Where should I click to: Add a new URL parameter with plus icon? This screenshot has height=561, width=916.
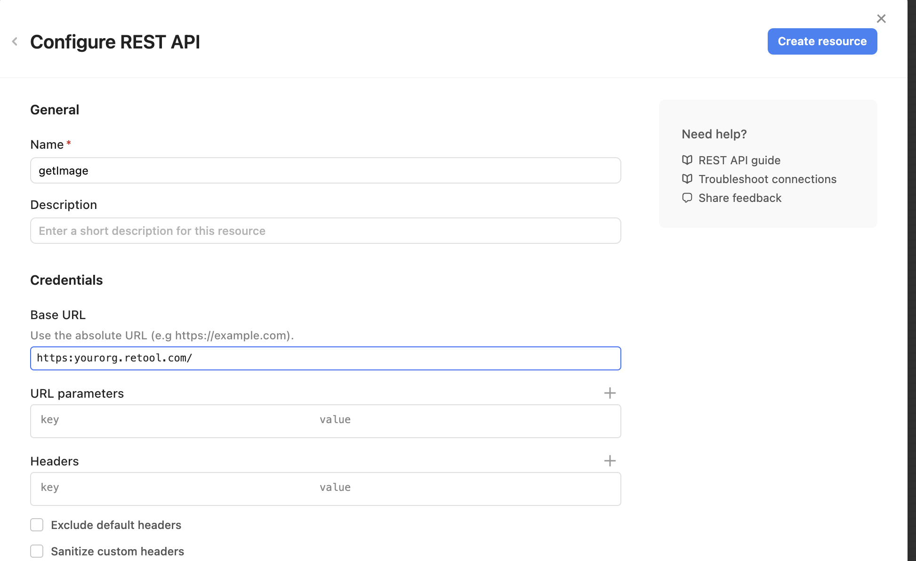[610, 393]
